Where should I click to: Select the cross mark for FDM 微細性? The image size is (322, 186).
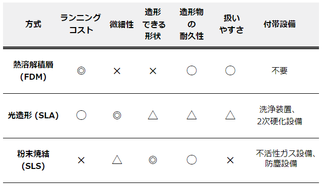[117, 71]
